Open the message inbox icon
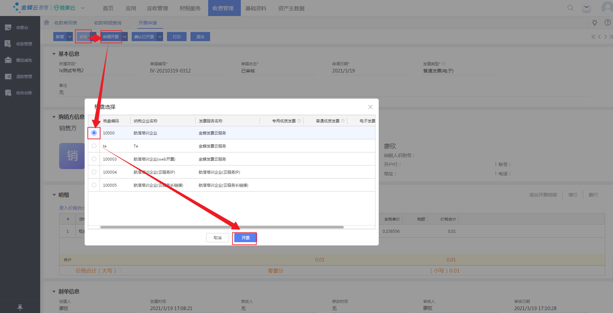The image size is (613, 313). tap(587, 8)
